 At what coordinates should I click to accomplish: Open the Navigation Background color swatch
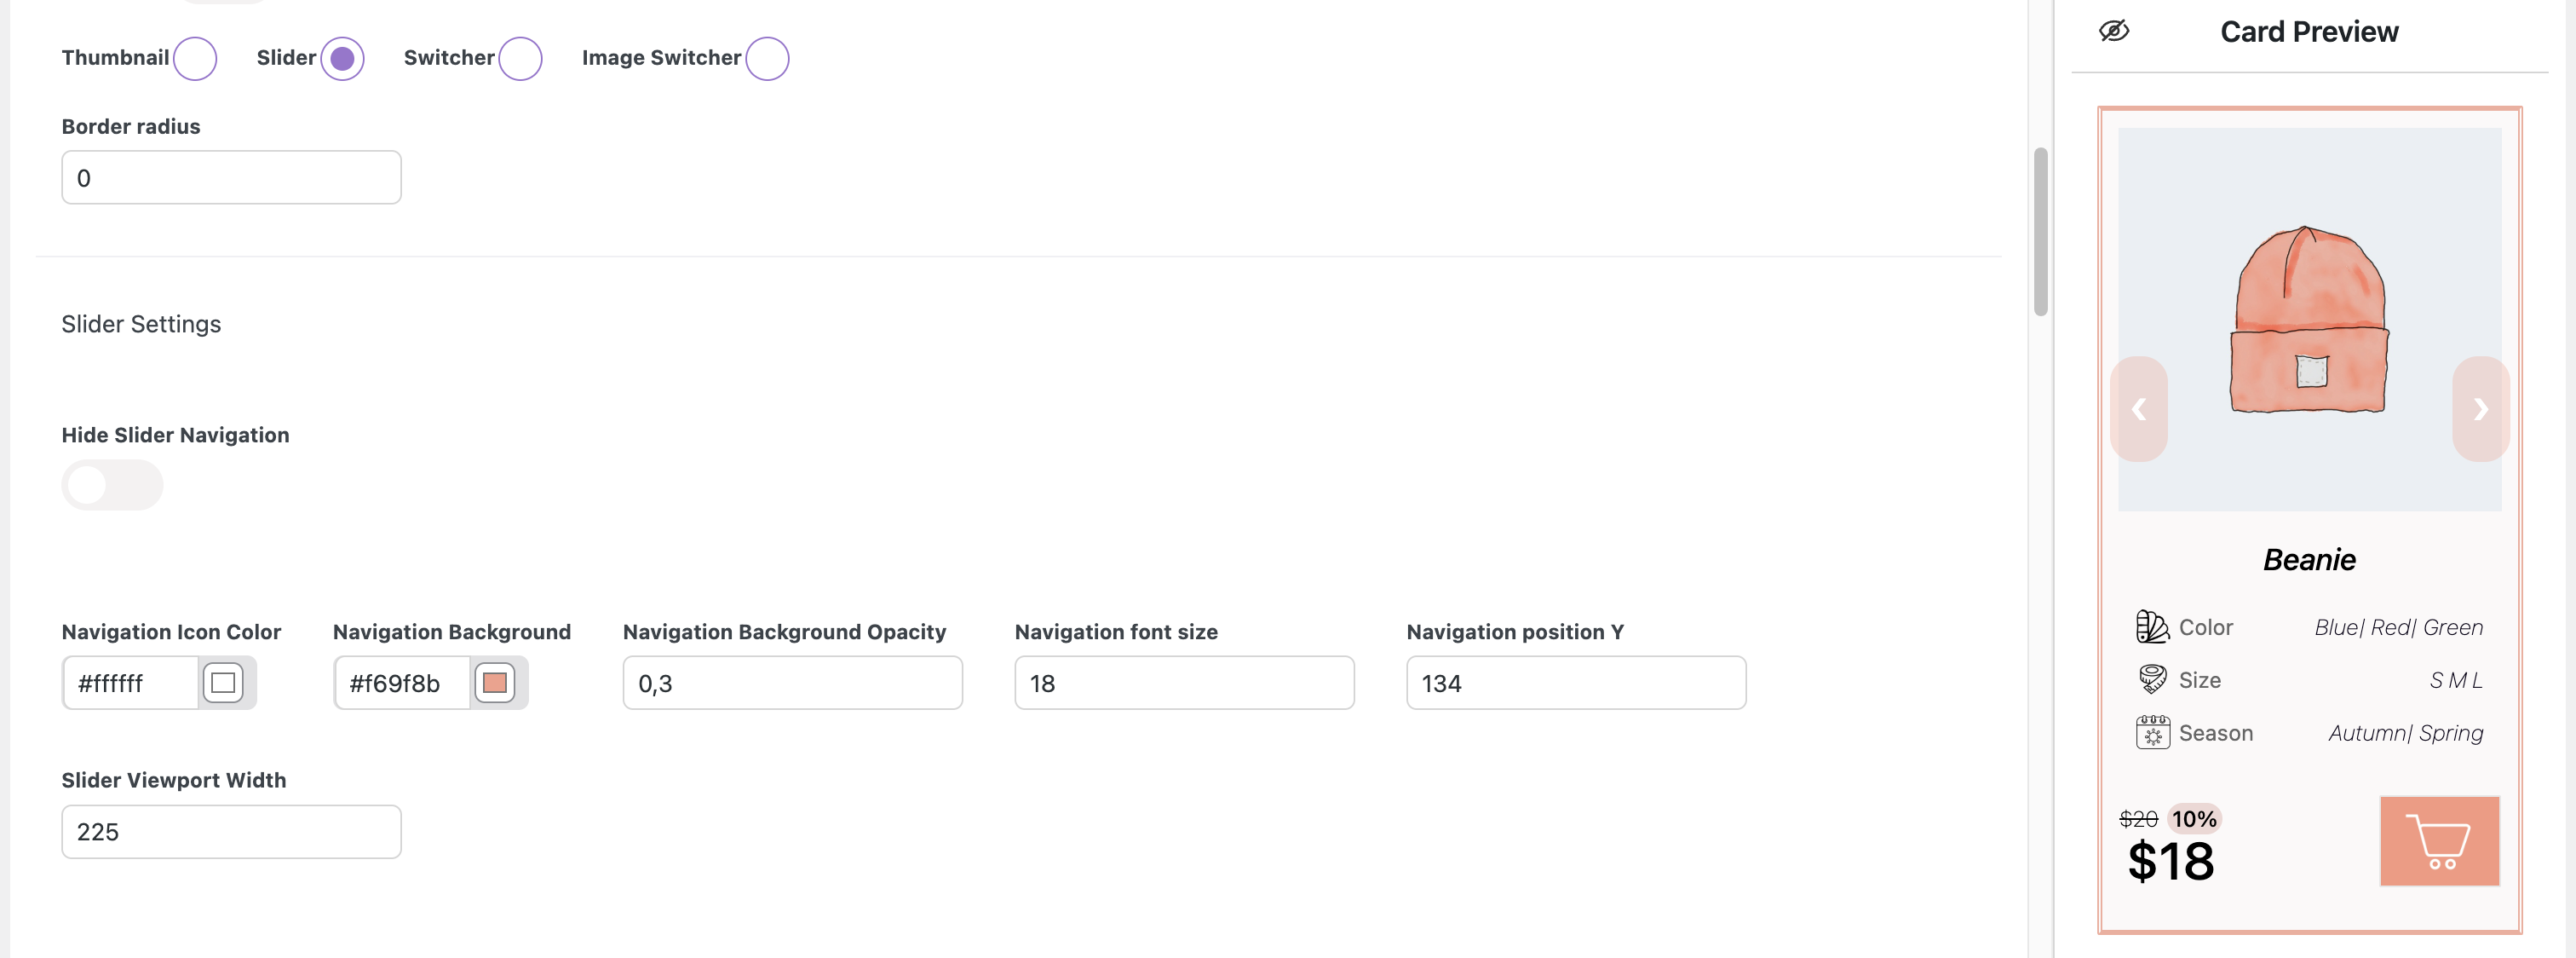[494, 683]
